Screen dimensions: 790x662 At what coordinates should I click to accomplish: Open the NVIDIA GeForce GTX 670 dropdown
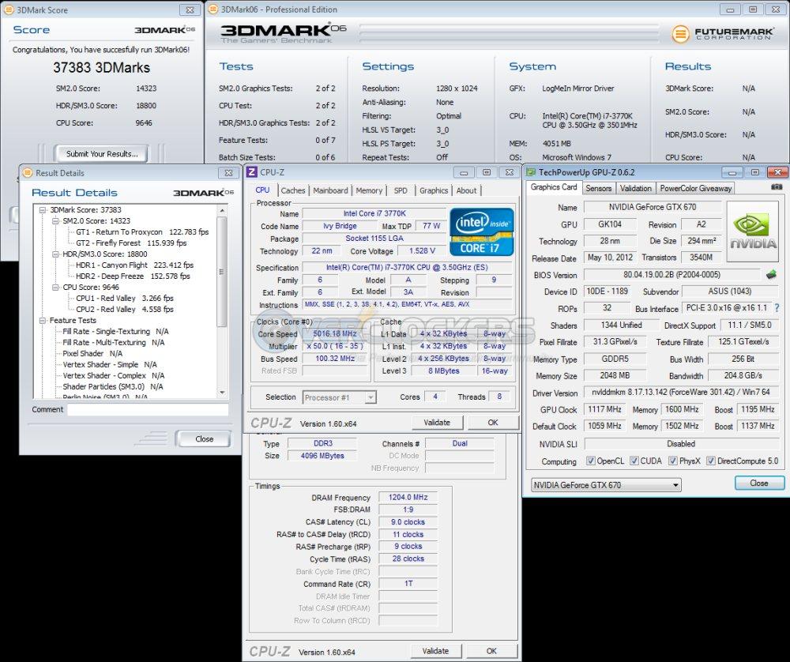[x=606, y=485]
